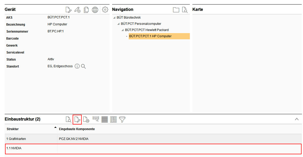Click the document search icon in Navigation panel
The image size is (303, 157).
pyautogui.click(x=185, y=10)
